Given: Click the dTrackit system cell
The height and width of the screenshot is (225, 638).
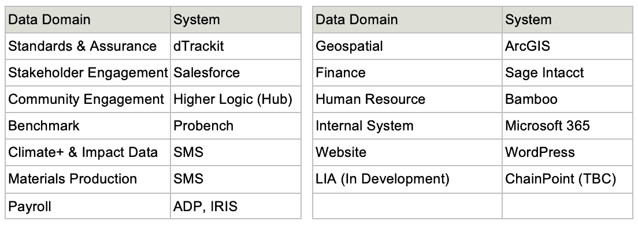Looking at the screenshot, I should [x=236, y=46].
